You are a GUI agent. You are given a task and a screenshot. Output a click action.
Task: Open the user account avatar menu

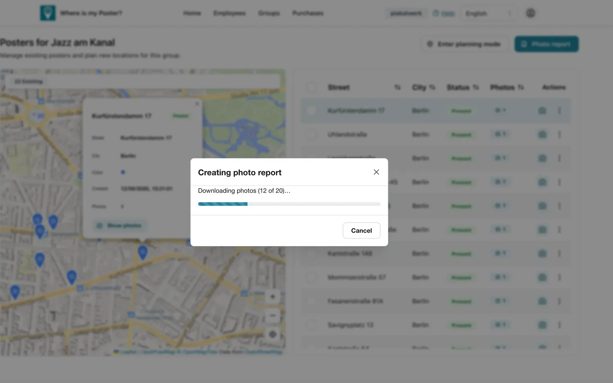(x=530, y=13)
